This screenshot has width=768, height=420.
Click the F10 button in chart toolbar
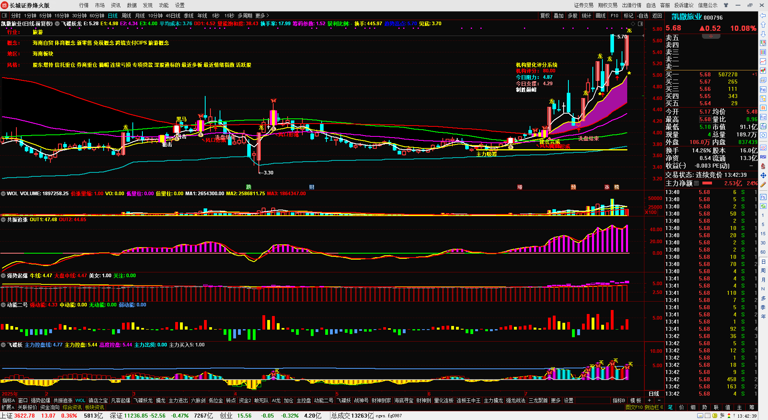coord(614,16)
